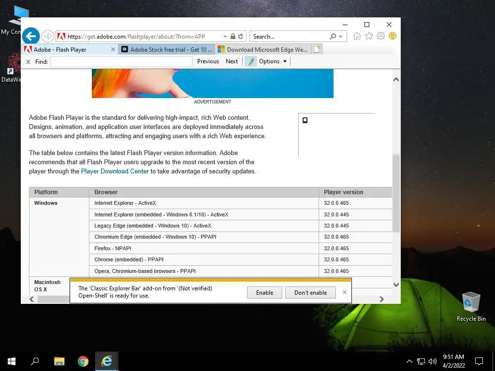495x371 pixels.
Task: Open the Action Center notifications icon
Action: (479, 361)
